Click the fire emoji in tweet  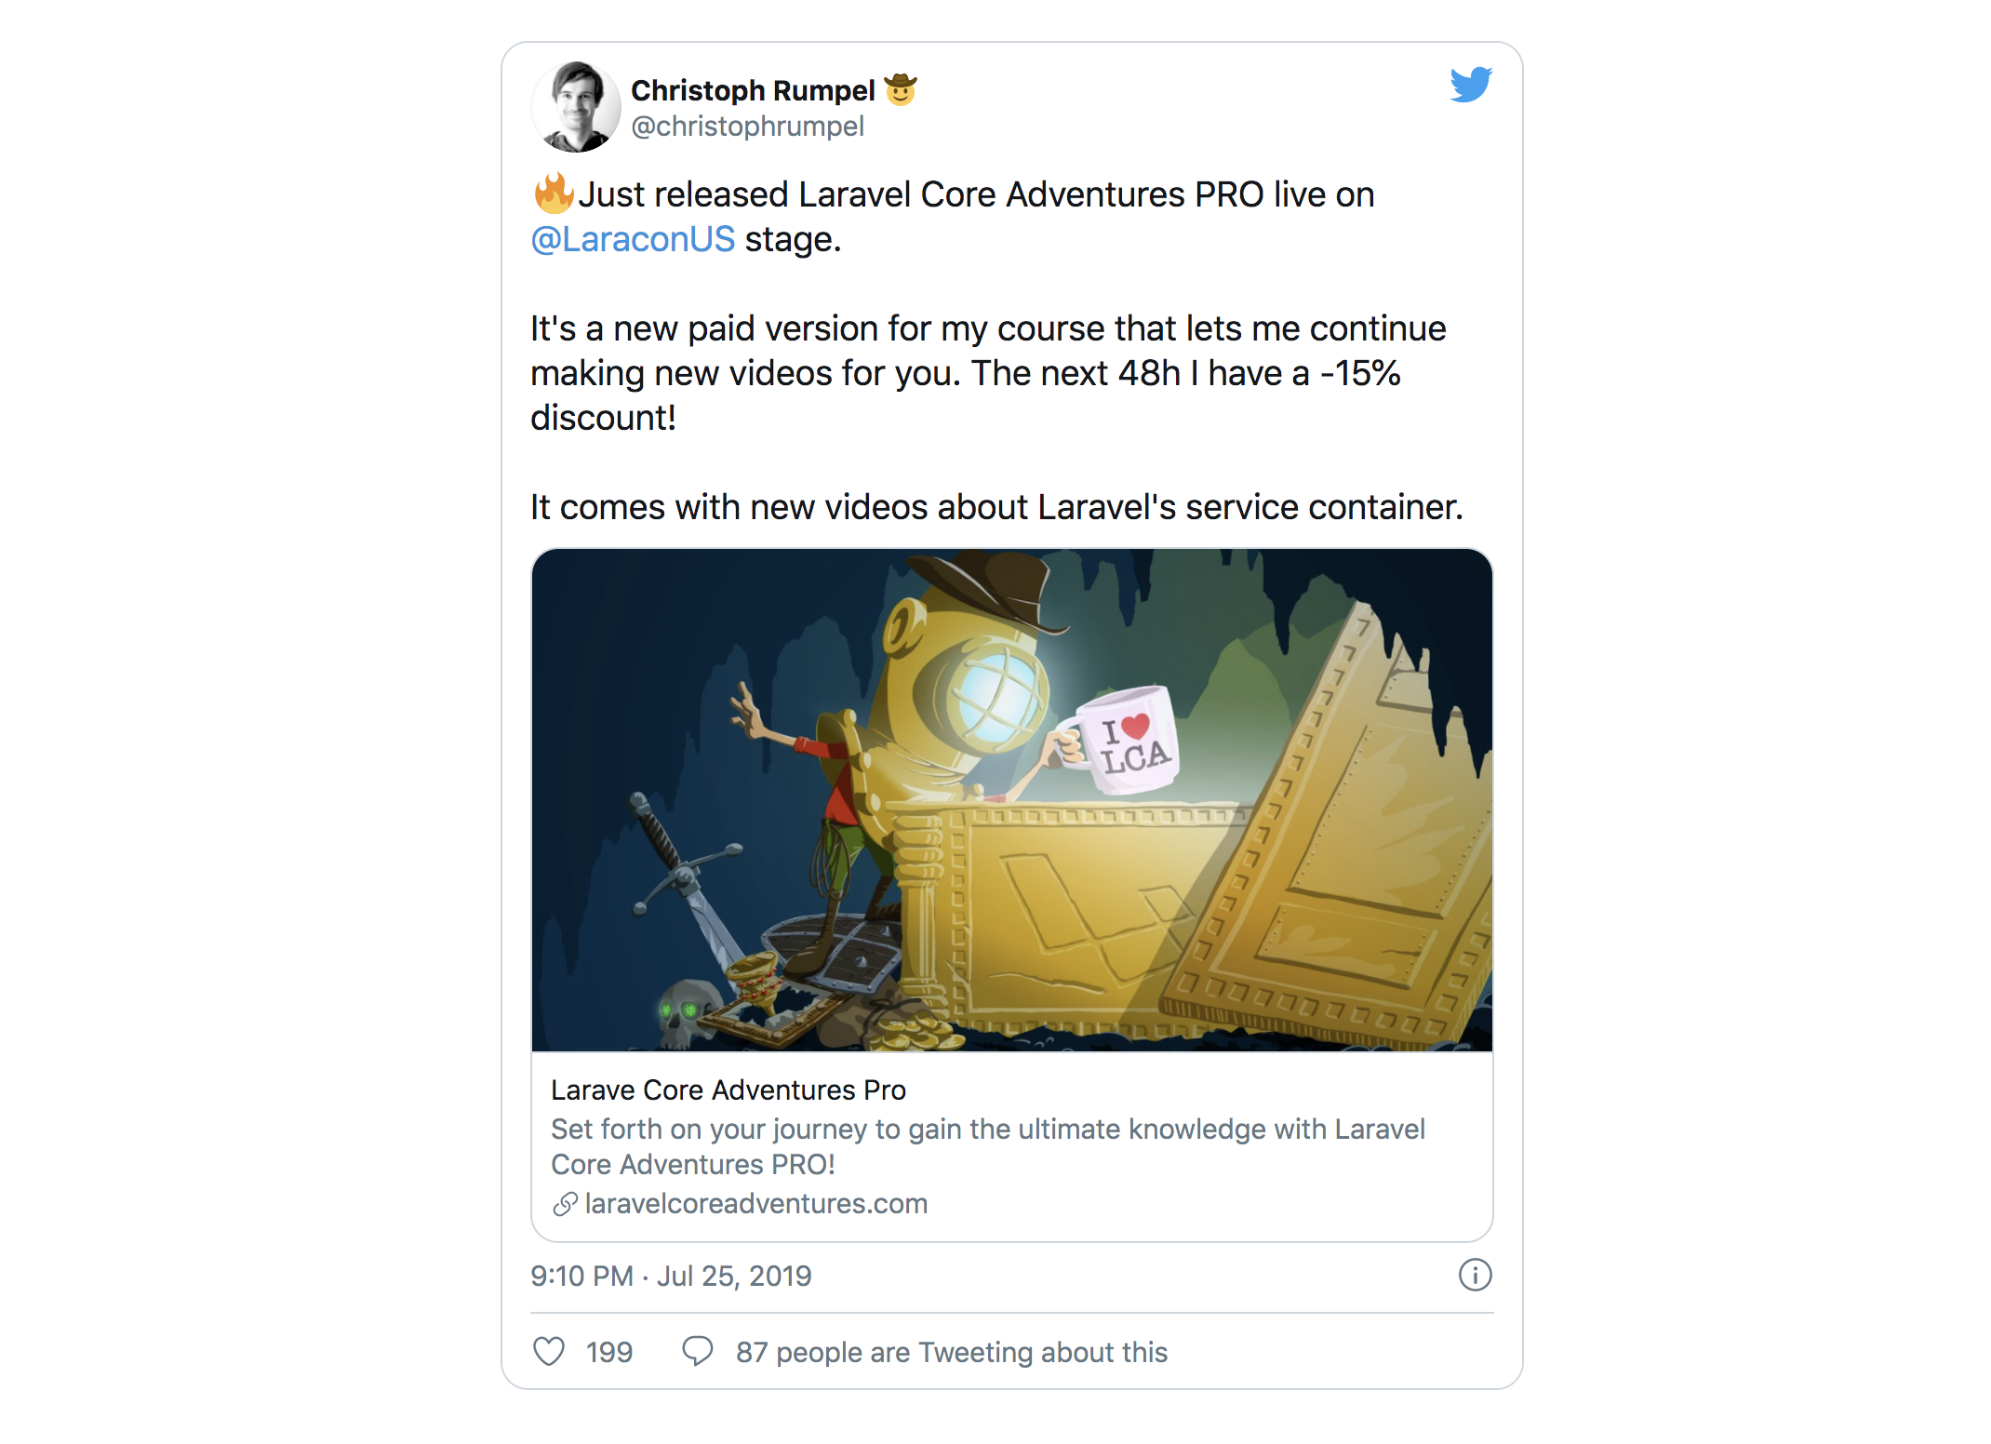pos(553,194)
